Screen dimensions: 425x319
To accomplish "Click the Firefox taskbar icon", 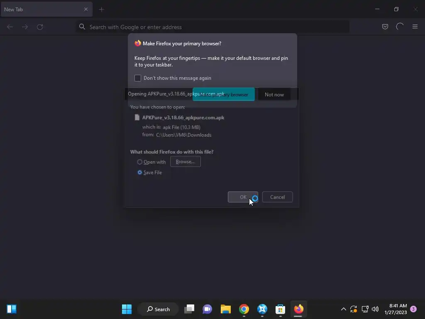I will pyautogui.click(x=298, y=309).
